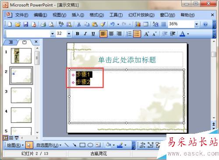Cut selection with the scissors icon
Viewport: 219px width, 160px height.
pos(79,24)
